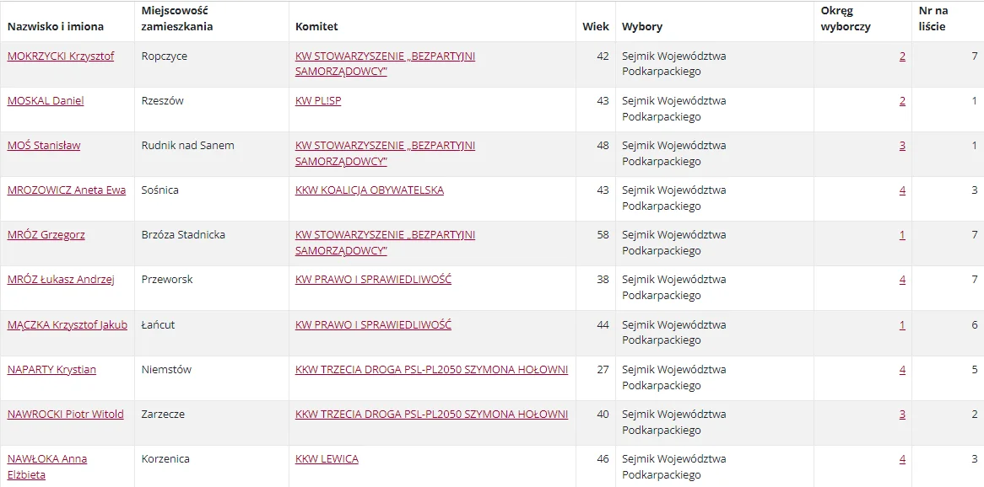
Task: Open KW PL!SP committee link
Action: pos(318,101)
